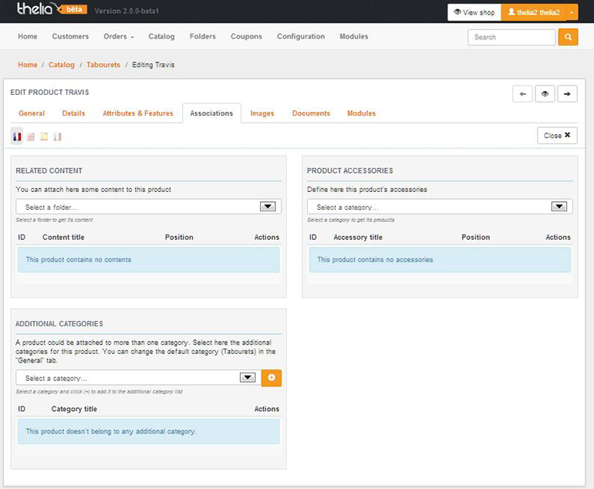Go to previous product with left arrow

(522, 93)
